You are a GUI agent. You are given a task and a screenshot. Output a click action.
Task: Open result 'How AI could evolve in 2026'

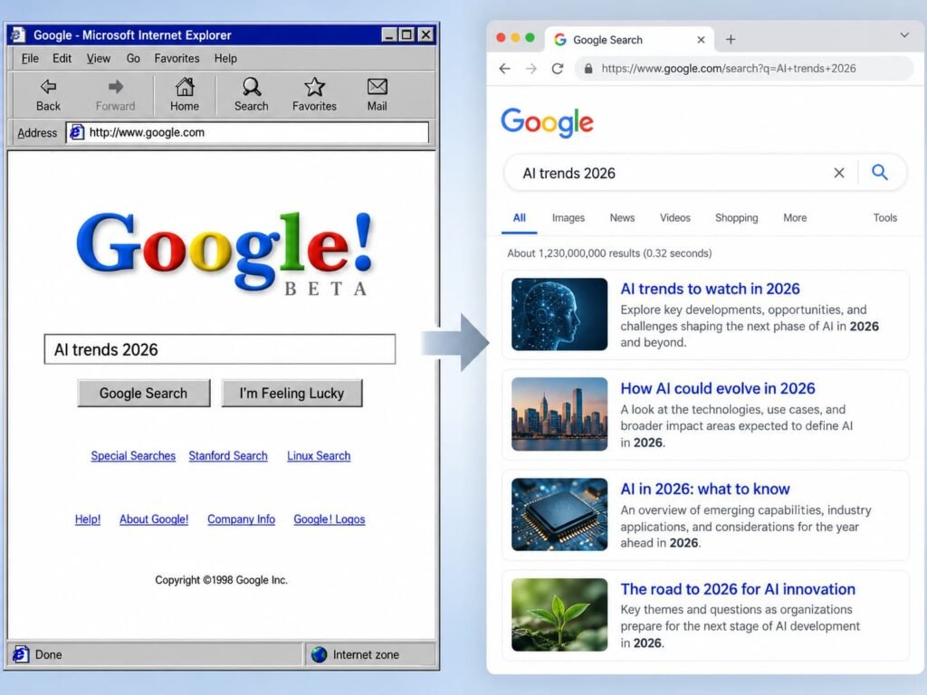click(x=718, y=388)
